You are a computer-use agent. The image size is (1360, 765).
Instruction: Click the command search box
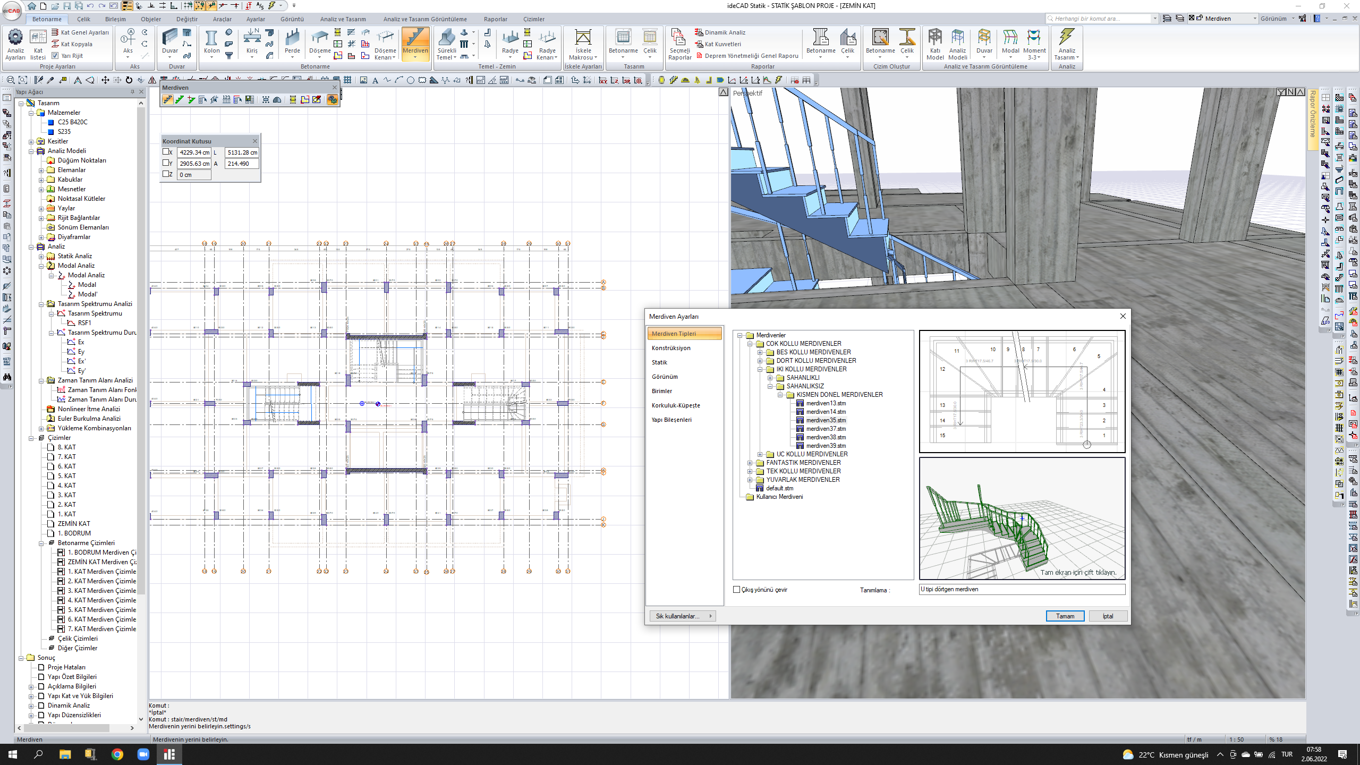(1102, 19)
